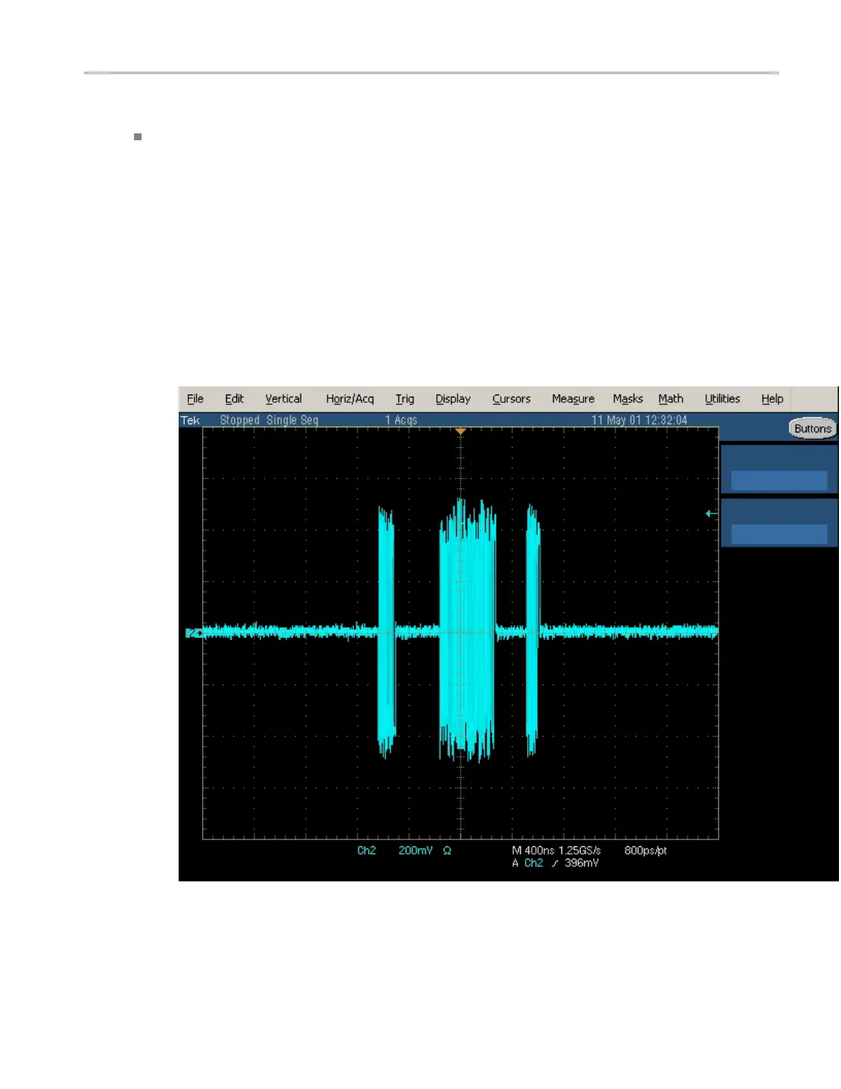Open the Masks menu
The image size is (841, 1089).
(628, 399)
